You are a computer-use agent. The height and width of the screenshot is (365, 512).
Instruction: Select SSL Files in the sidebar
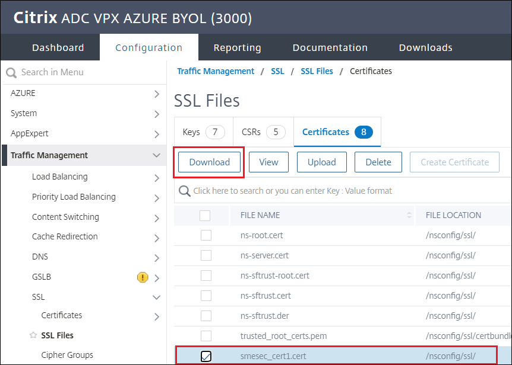click(x=57, y=335)
